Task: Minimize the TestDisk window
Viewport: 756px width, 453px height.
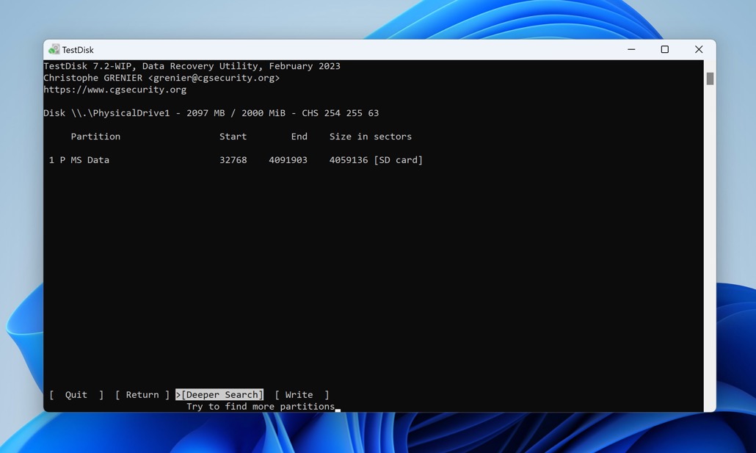Action: click(631, 49)
